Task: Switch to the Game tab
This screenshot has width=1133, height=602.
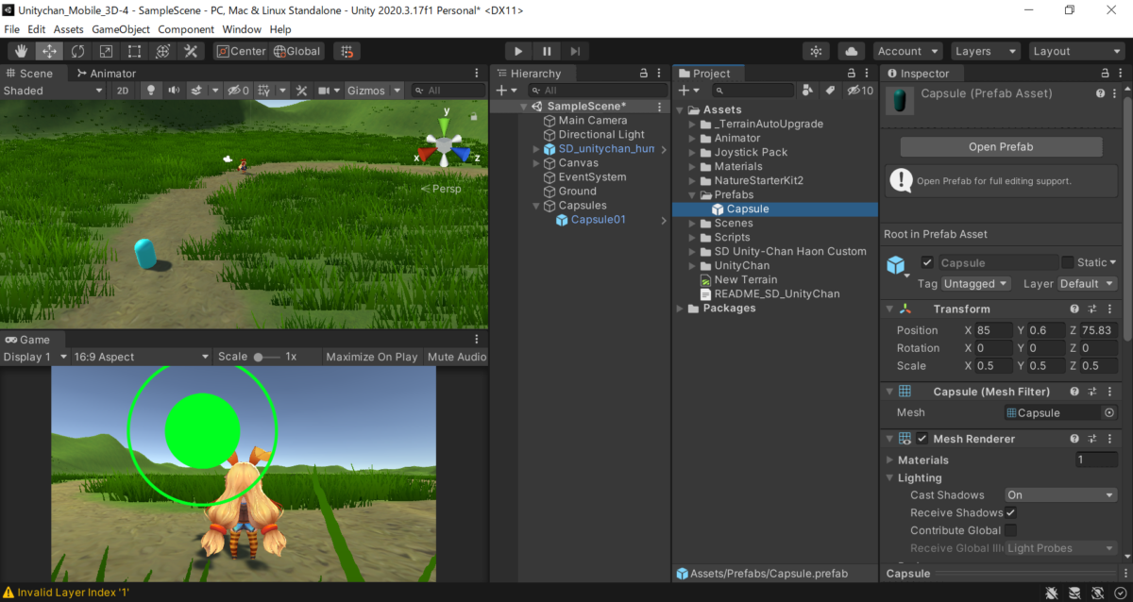Action: click(x=28, y=340)
